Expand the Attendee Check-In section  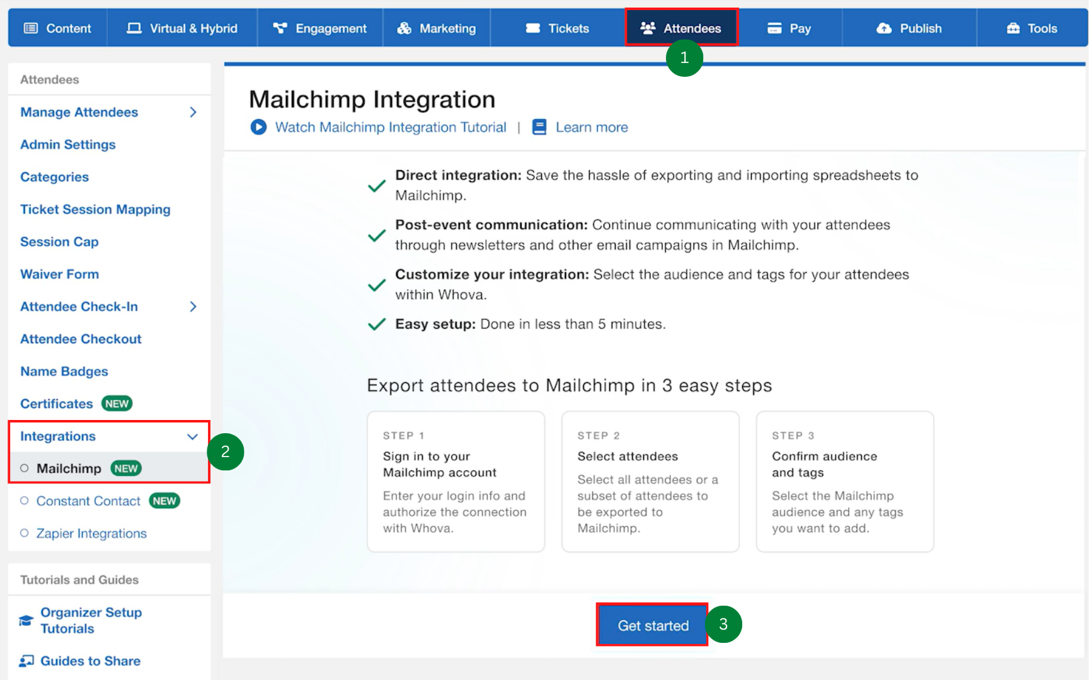tap(193, 307)
